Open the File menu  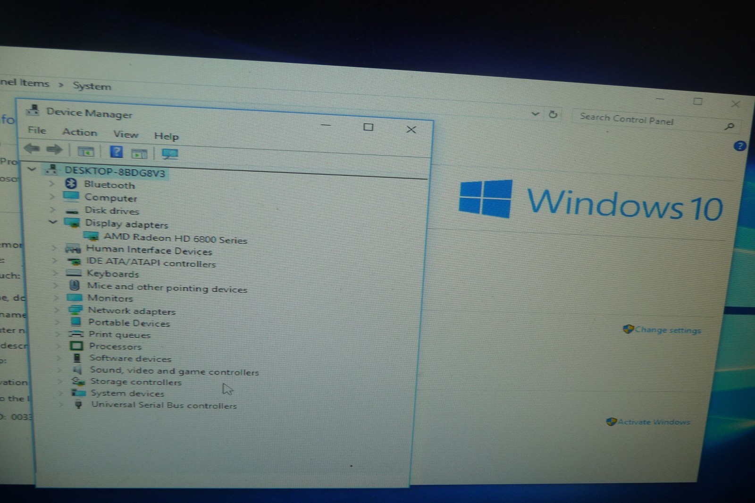[37, 130]
